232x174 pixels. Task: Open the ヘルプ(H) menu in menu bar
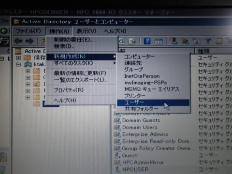pyautogui.click(x=115, y=31)
